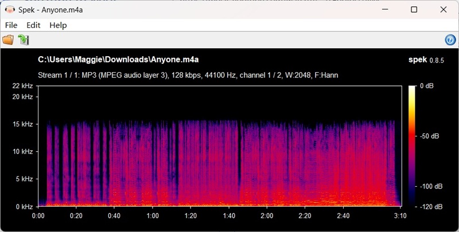Click the 0 kHz axis label
459x232 pixels.
tap(24, 207)
